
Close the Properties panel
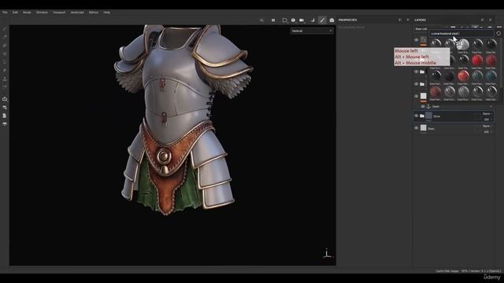408,20
